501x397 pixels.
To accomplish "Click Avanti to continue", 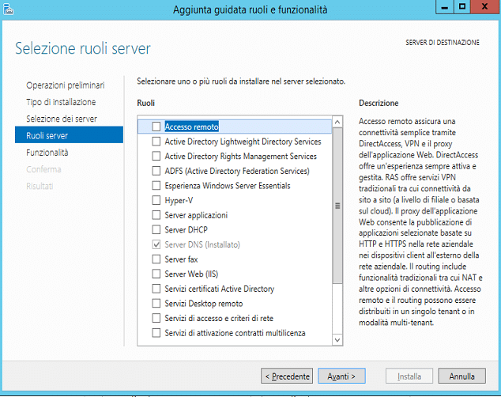I will coord(341,376).
